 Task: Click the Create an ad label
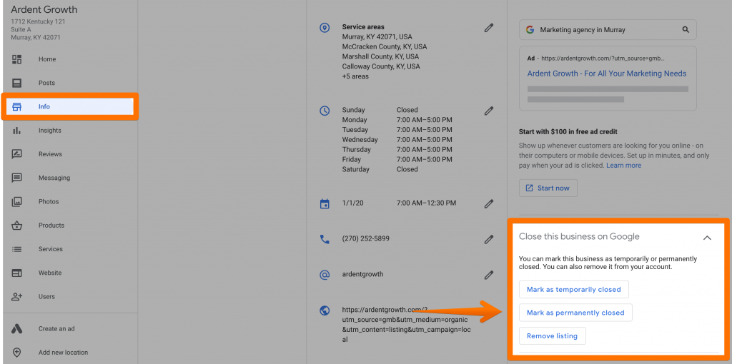[x=56, y=328]
